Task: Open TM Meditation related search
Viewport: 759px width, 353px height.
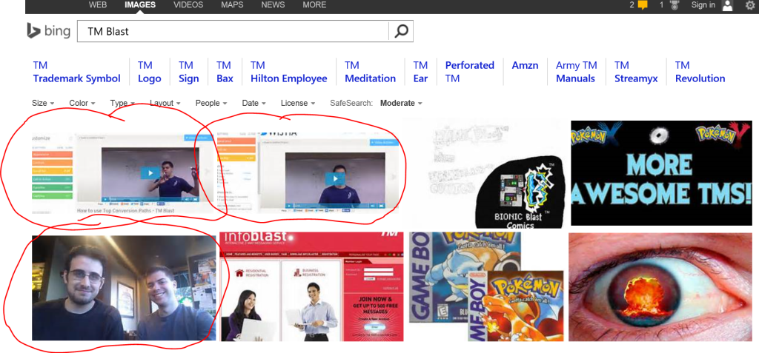Action: point(371,72)
